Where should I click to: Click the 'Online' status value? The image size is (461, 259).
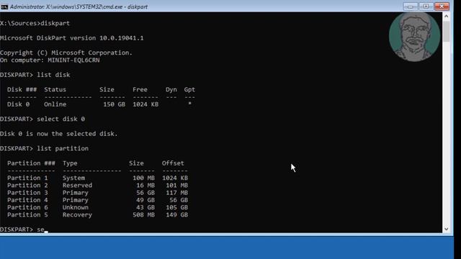point(55,104)
